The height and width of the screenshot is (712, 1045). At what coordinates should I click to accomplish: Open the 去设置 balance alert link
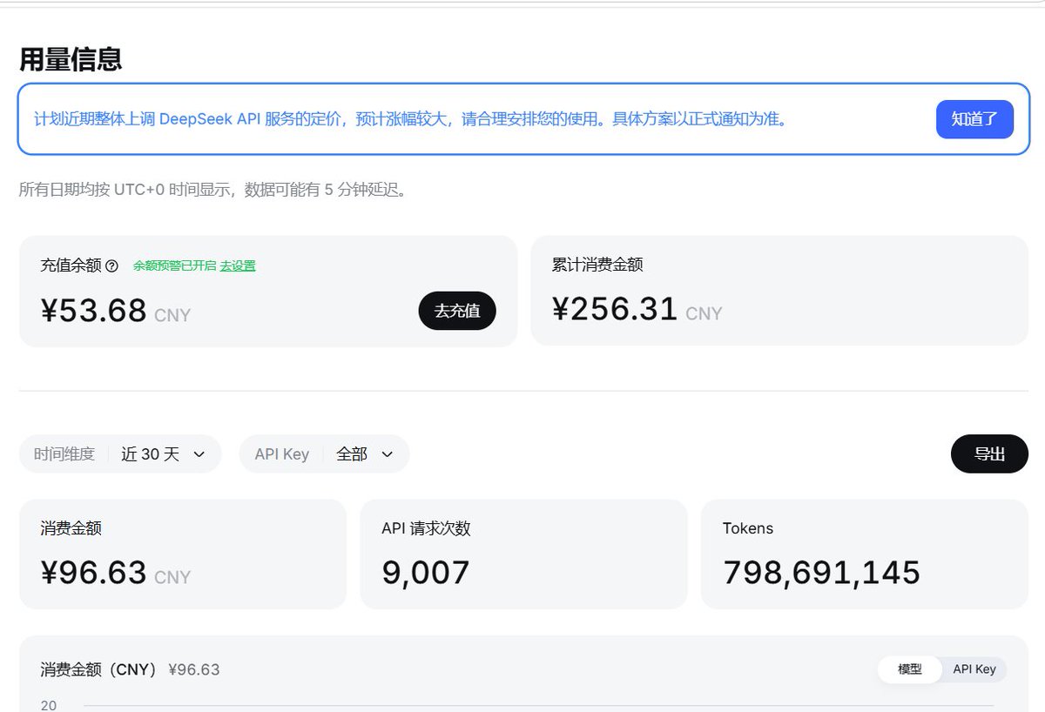point(238,265)
